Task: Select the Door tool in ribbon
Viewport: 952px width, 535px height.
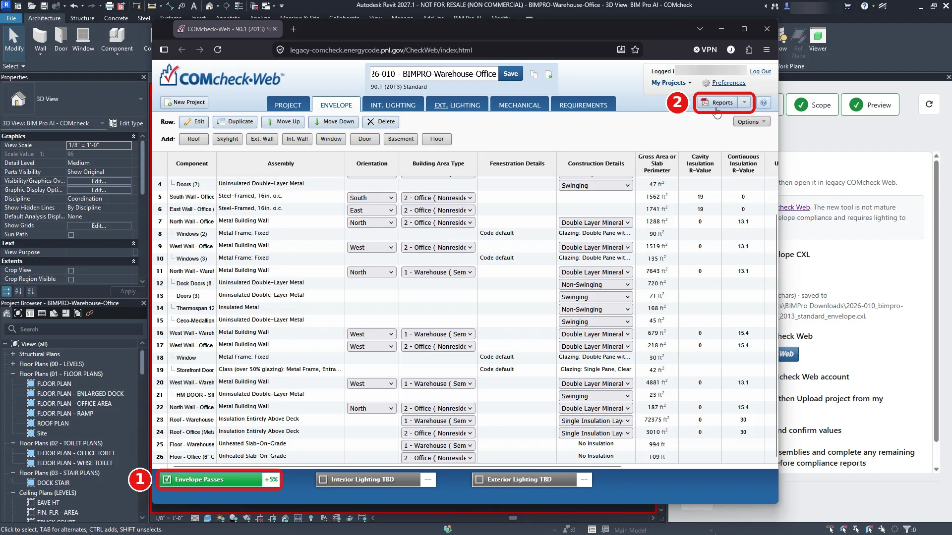Action: coord(61,40)
